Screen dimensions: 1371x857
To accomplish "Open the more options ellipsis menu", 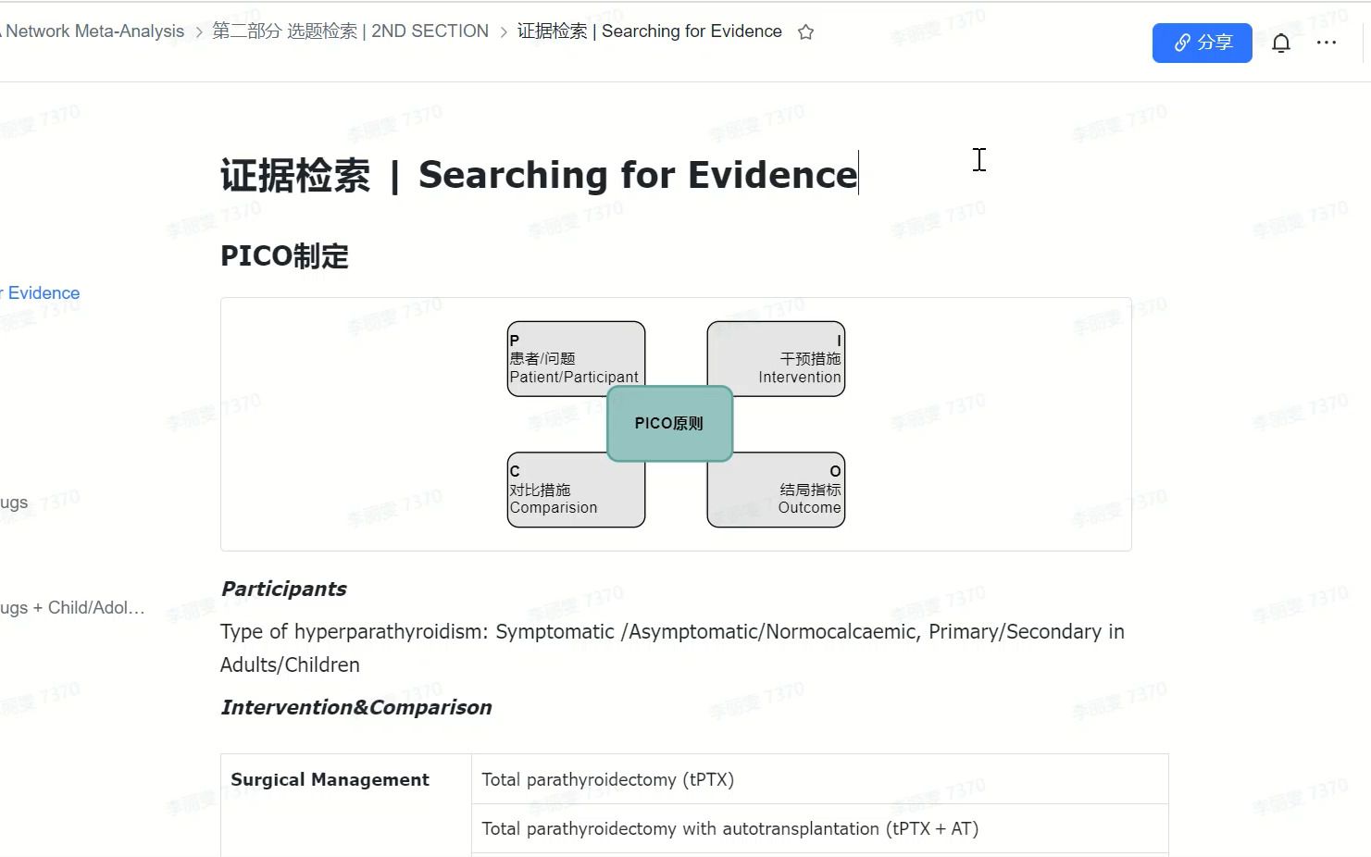I will 1327,43.
